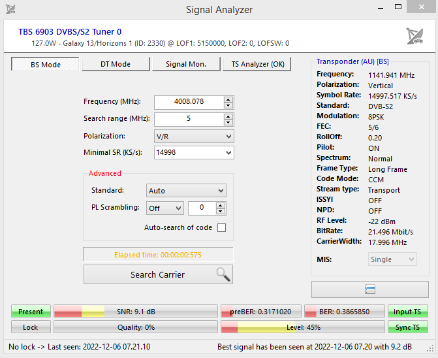Screen dimensions: 438x358
Task: Increase Frequency value with up arrow
Action: (228, 99)
